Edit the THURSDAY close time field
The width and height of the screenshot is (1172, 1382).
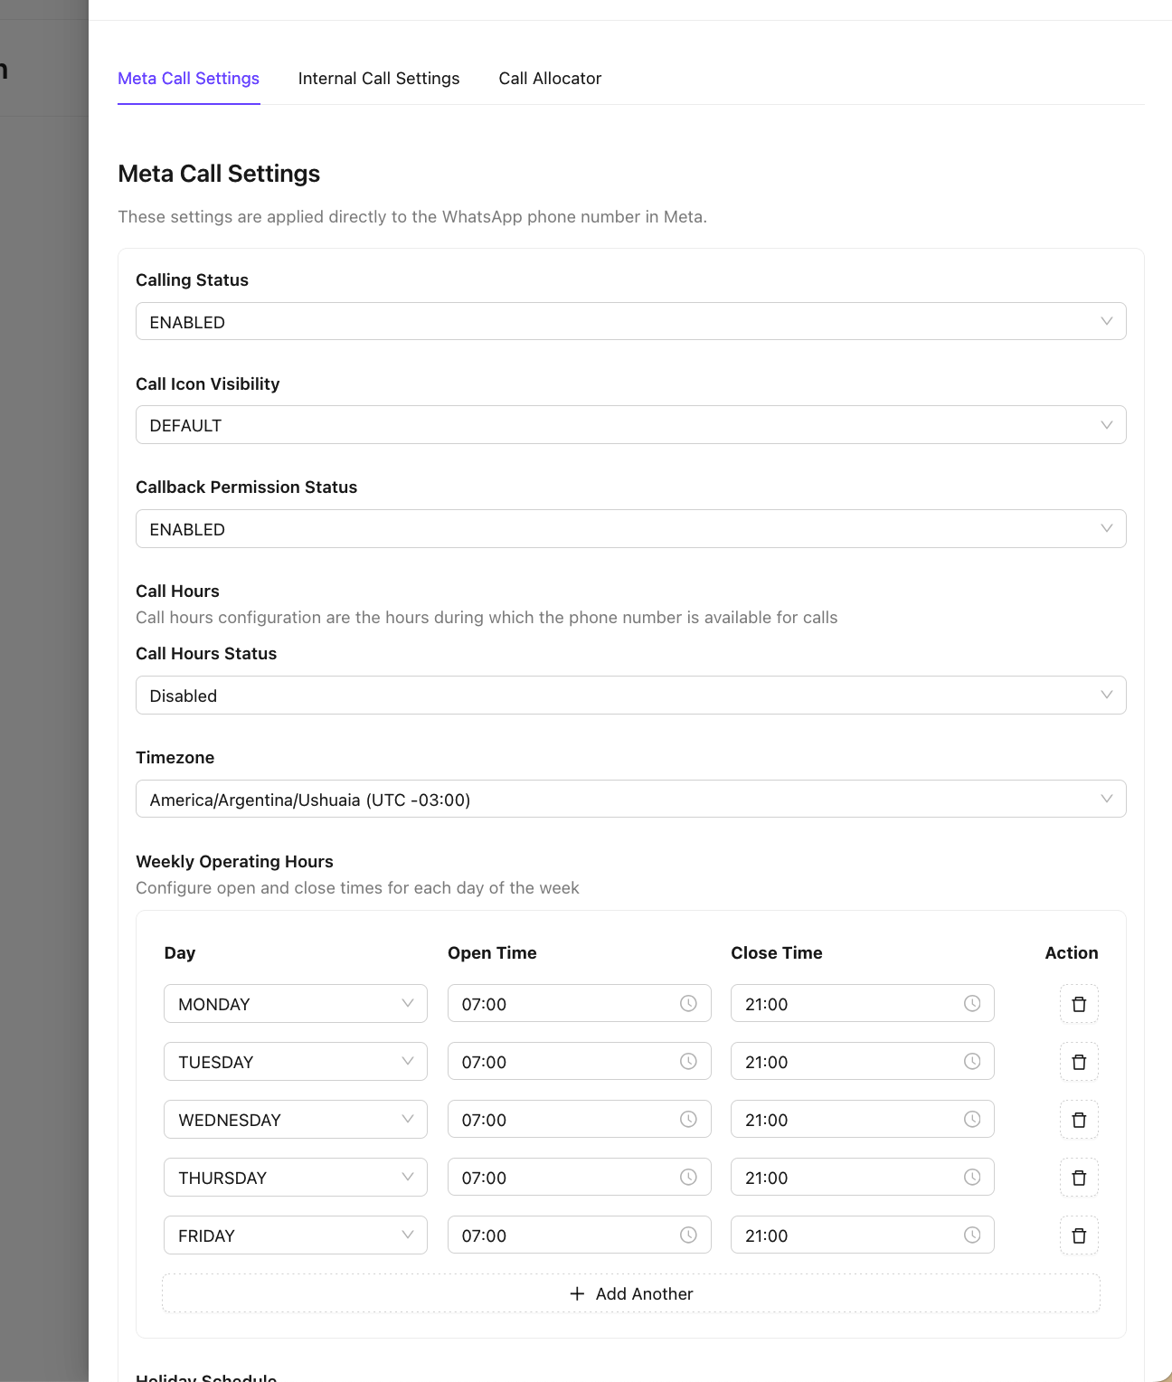(863, 1177)
